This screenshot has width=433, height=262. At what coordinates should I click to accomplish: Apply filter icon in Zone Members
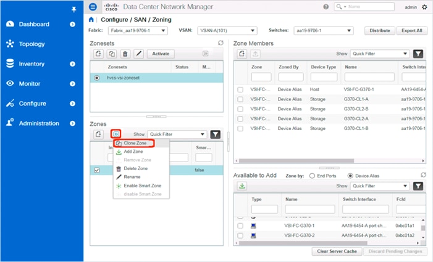[418, 54]
